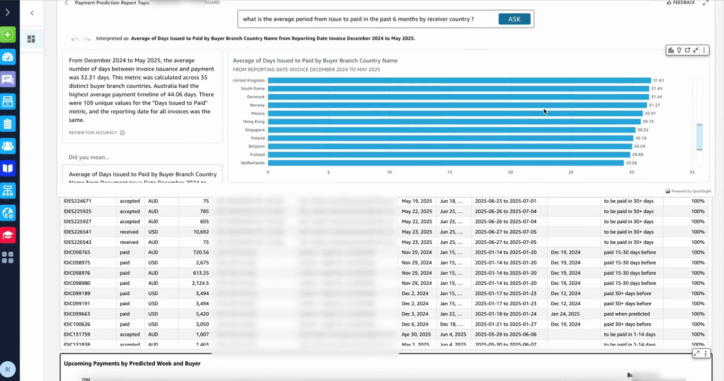Select the dashboard tiles icon in secondary panel
The image size is (724, 381).
click(x=31, y=39)
